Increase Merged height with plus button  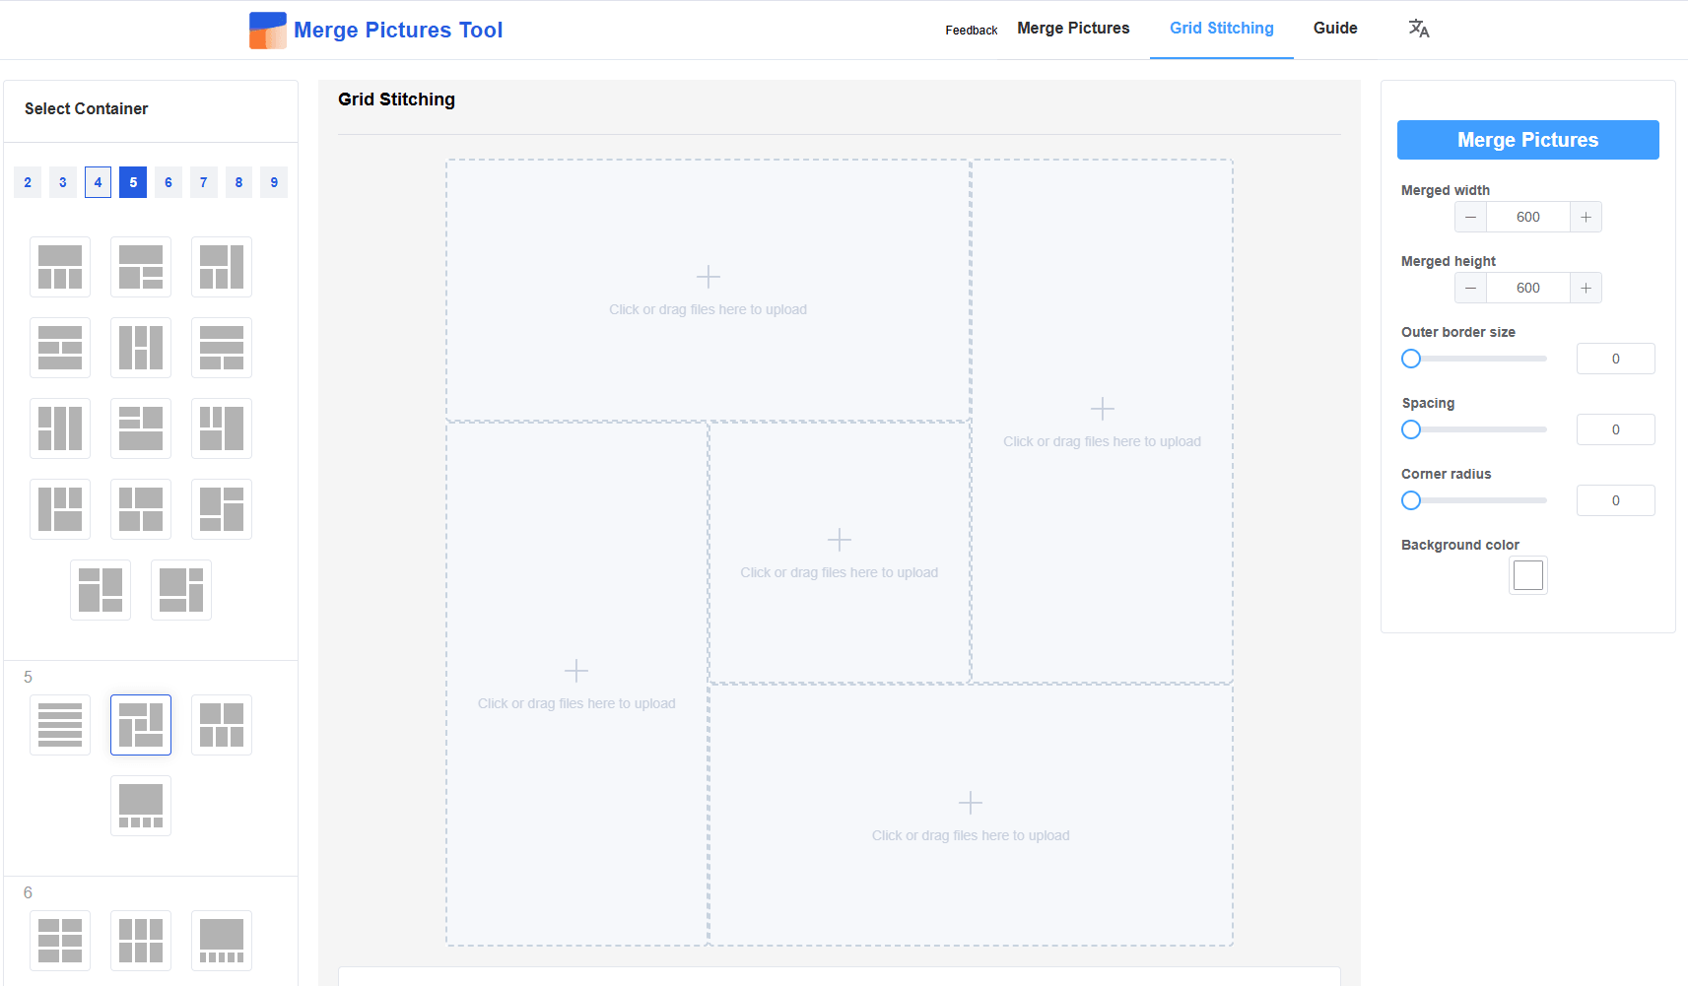point(1586,288)
